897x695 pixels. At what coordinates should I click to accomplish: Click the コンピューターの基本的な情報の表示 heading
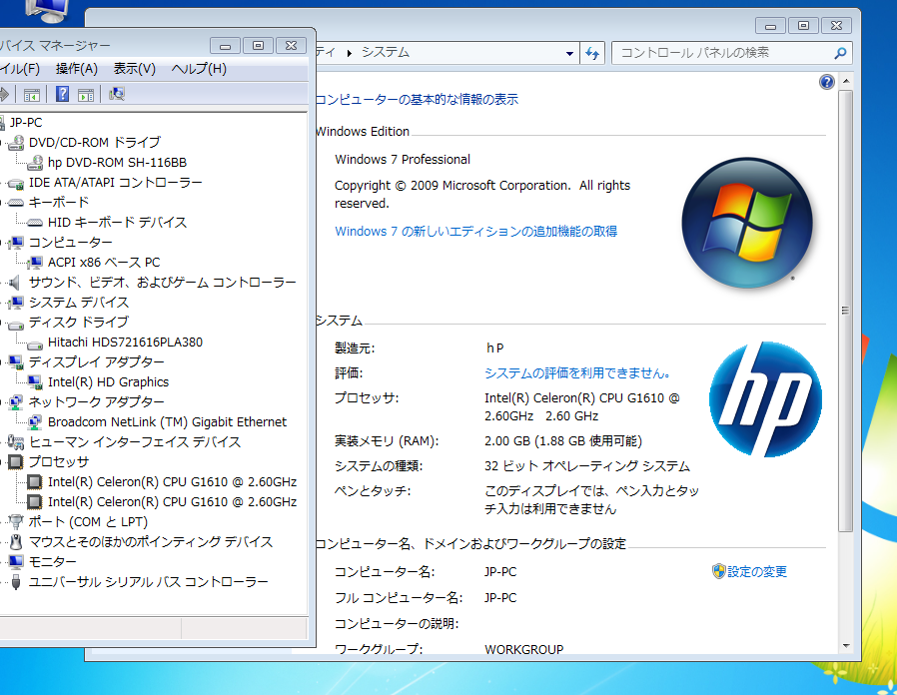tap(417, 100)
